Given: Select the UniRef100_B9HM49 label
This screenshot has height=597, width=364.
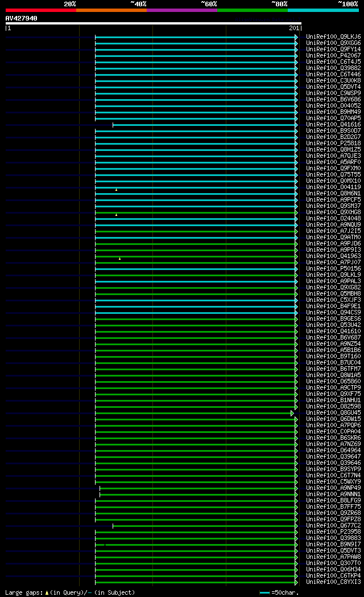Looking at the screenshot, I should click(x=333, y=112).
